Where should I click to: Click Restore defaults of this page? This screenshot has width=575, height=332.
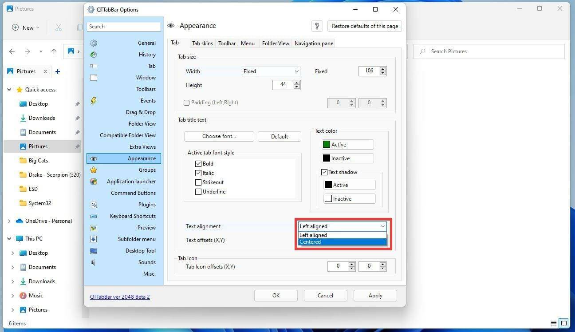click(364, 26)
